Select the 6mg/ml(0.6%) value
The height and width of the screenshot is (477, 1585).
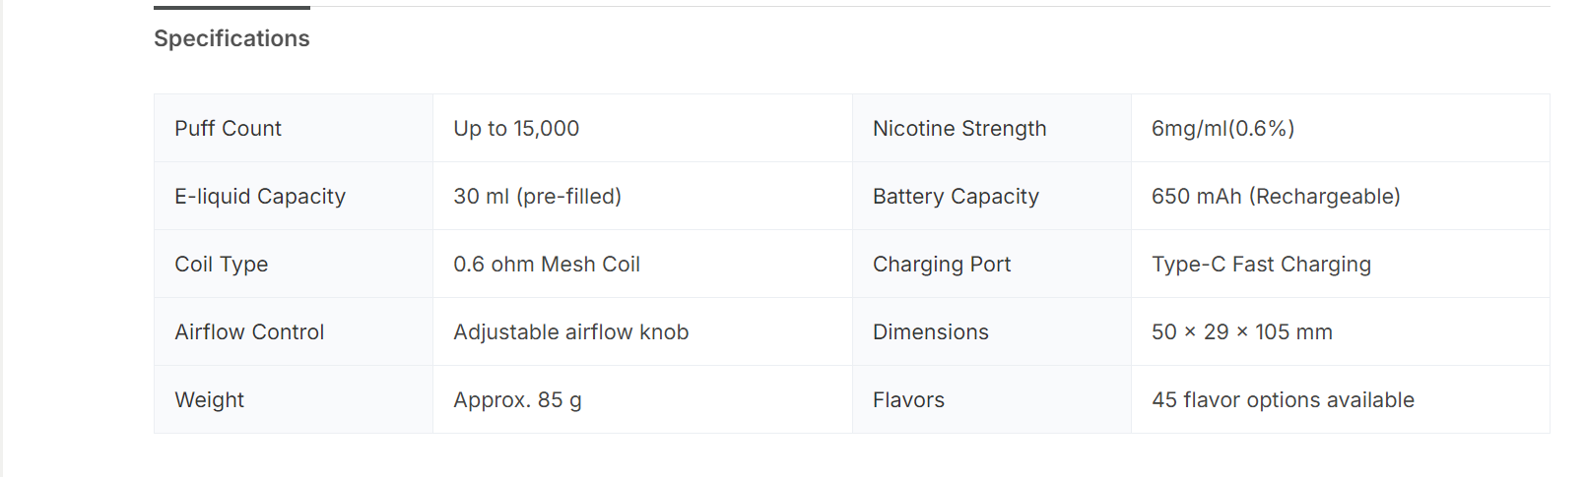(x=1222, y=129)
